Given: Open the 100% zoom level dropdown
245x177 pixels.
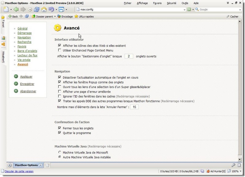Looking at the screenshot, I should pyautogui.click(x=240, y=171).
